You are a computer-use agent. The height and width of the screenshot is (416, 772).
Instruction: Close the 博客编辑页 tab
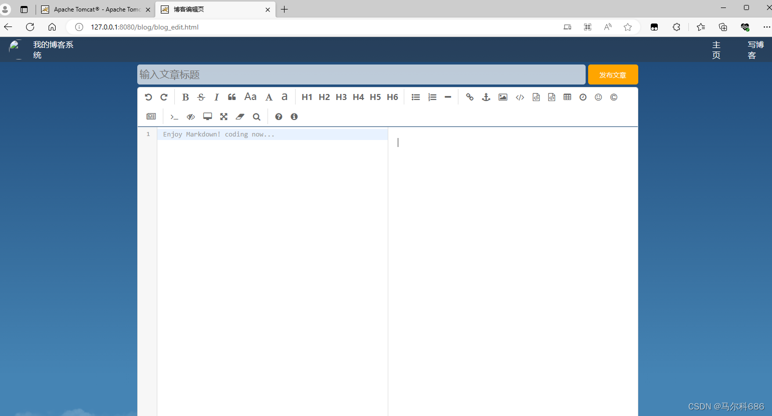(x=268, y=9)
